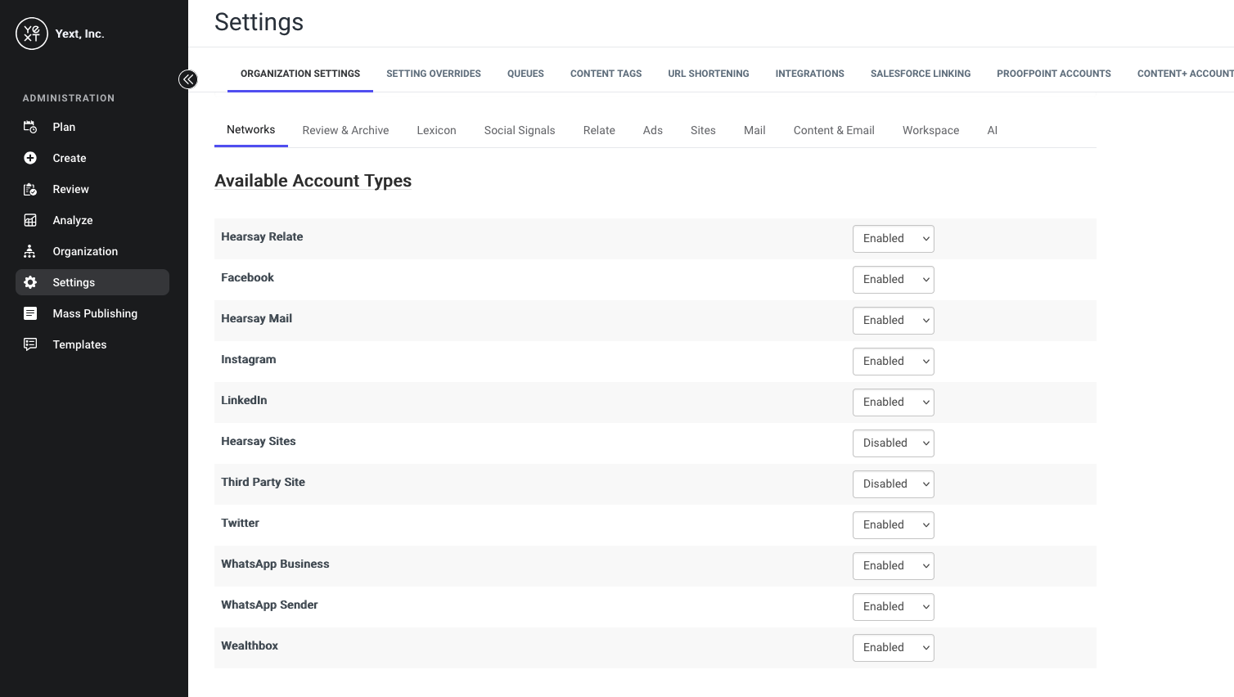The width and height of the screenshot is (1234, 697).
Task: Select the Social Signals sub-tab
Action: click(520, 130)
